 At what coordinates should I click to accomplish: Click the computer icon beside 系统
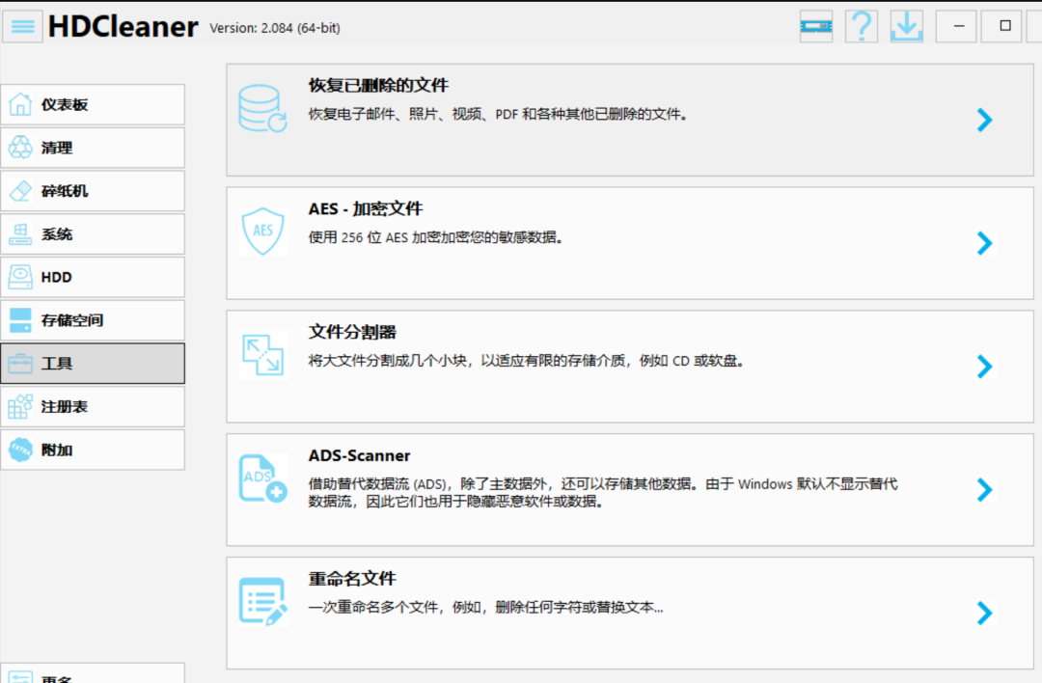click(20, 233)
